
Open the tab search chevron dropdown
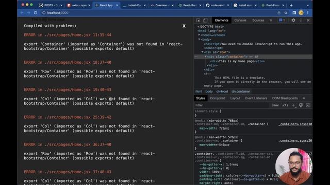pos(308,5)
